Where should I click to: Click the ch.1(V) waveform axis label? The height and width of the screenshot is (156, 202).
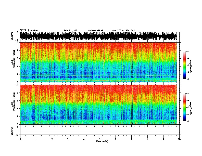pyautogui.click(x=12, y=36)
